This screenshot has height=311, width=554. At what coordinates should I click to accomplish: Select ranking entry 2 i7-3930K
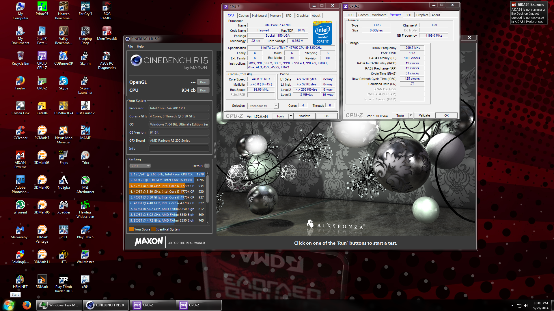click(167, 180)
